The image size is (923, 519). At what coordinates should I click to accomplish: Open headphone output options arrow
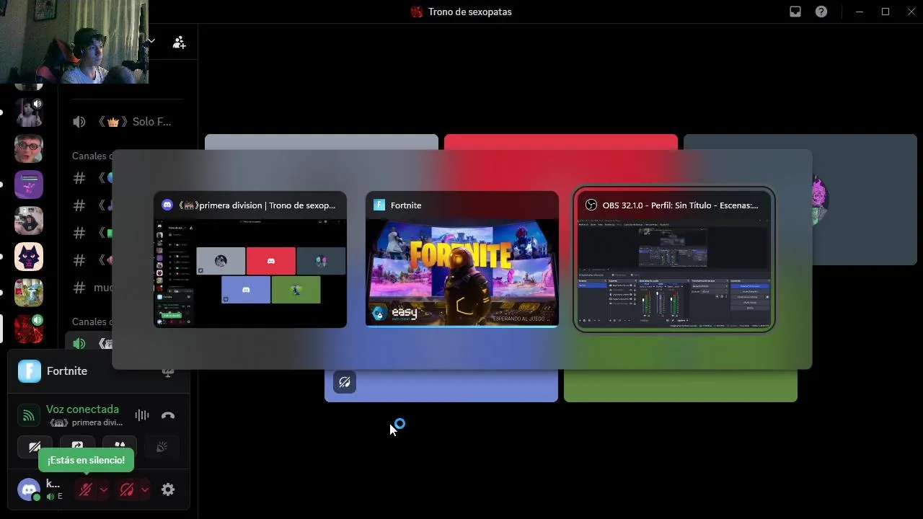[x=145, y=489]
